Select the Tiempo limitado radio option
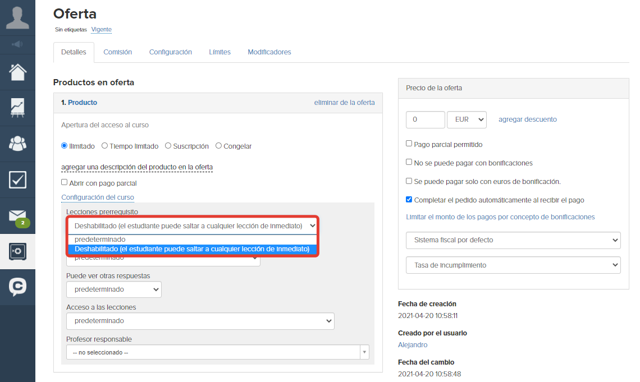The width and height of the screenshot is (640, 382). tap(104, 145)
